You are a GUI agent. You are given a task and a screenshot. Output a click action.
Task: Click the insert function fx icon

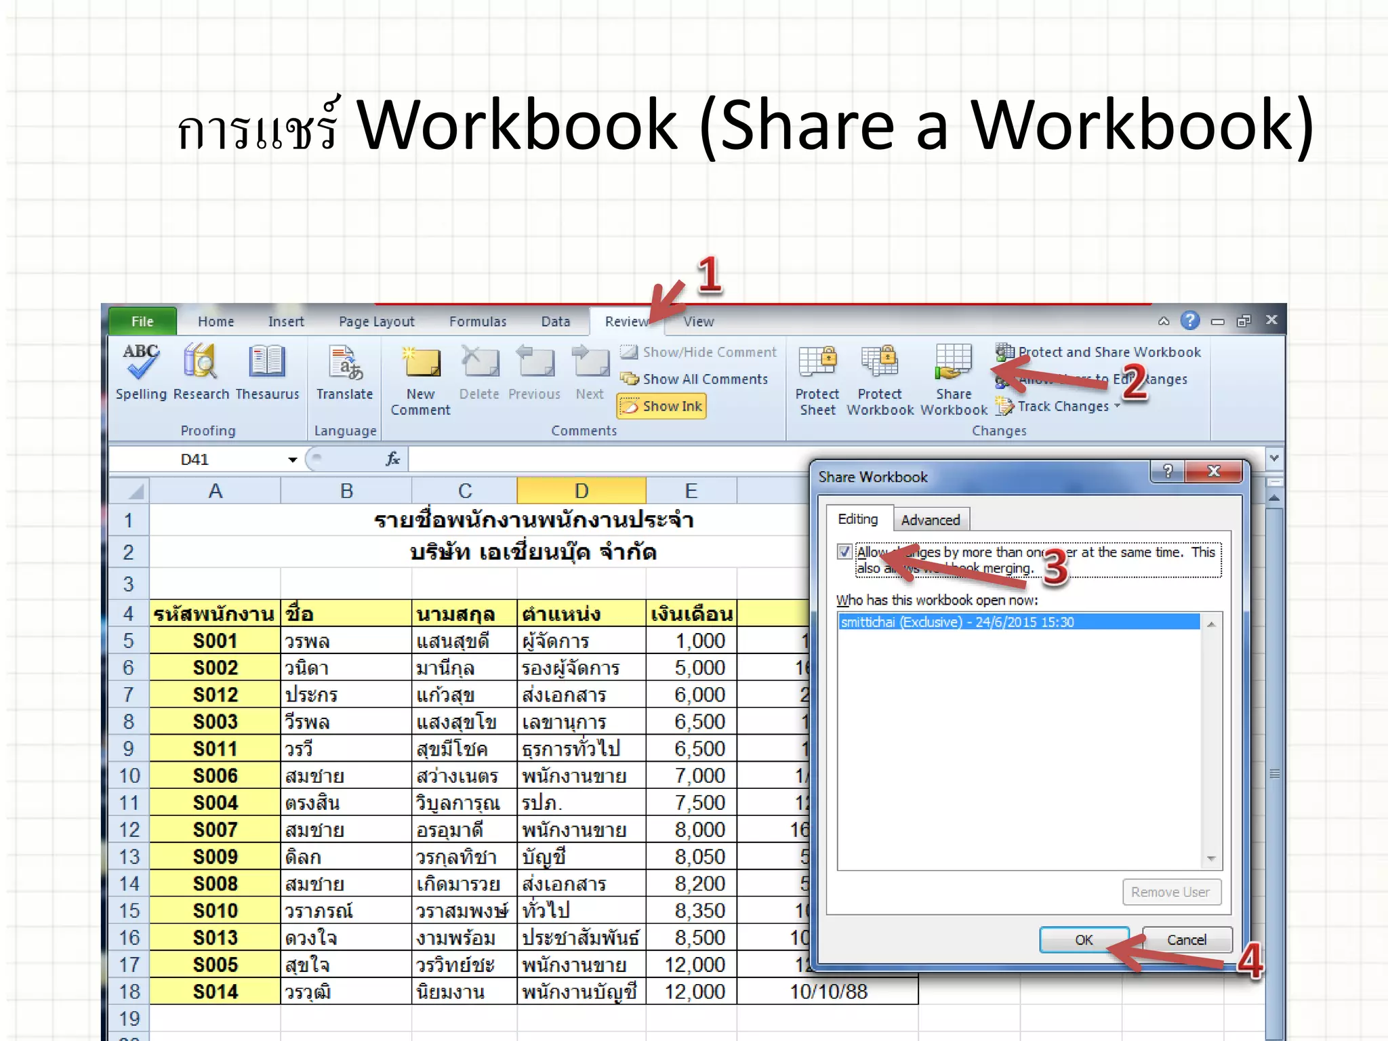point(392,459)
